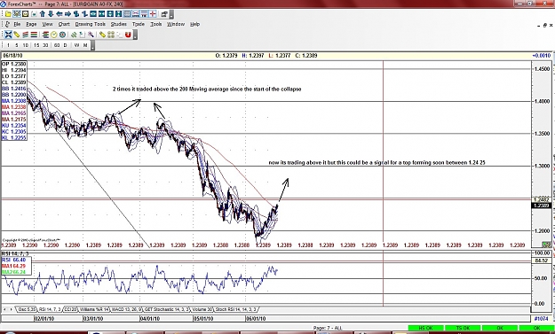Toggle the red crosshair cursor icon
Image resolution: width=555 pixels, height=334 pixels.
click(153, 14)
